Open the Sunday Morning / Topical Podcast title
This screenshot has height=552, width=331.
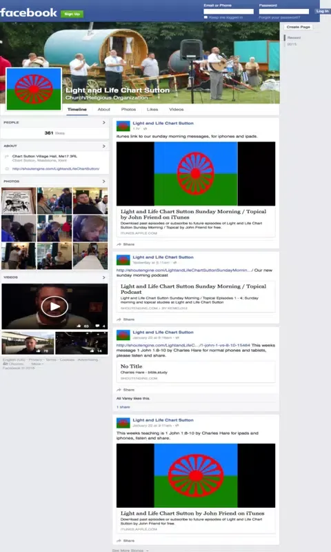pyautogui.click(x=193, y=289)
